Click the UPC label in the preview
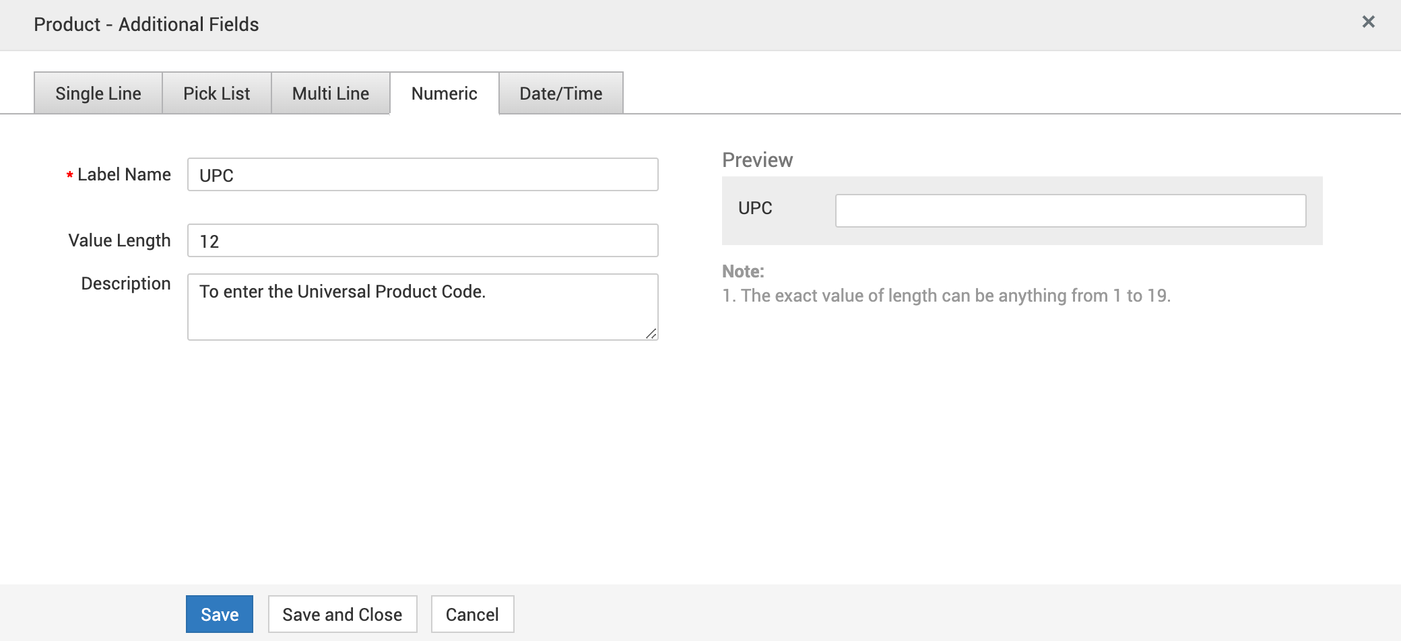 coord(755,208)
